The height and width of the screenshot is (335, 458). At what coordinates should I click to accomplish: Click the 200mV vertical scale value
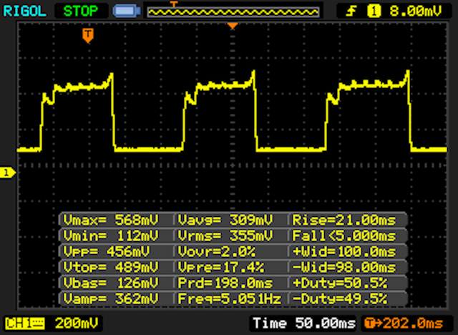tap(77, 324)
